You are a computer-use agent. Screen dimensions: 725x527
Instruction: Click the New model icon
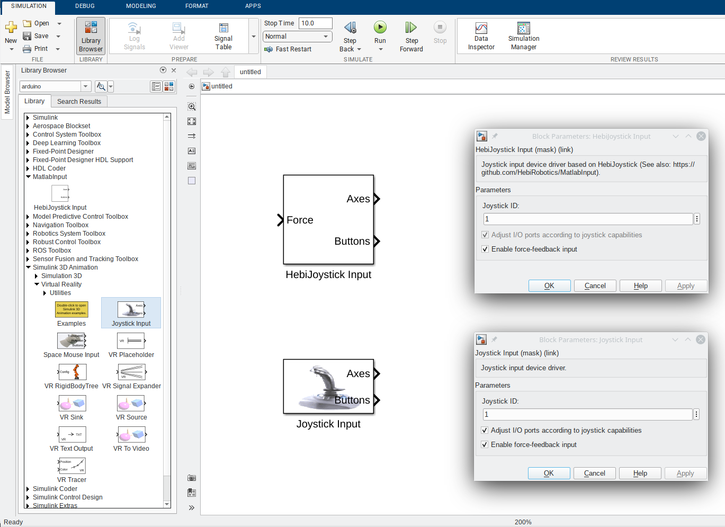tap(11, 28)
